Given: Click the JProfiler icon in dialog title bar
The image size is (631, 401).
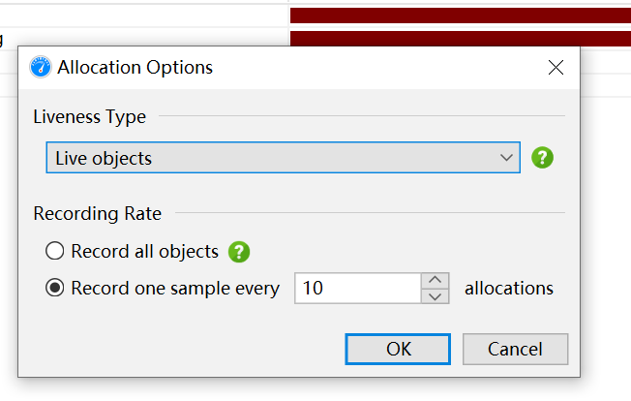Looking at the screenshot, I should coord(40,68).
